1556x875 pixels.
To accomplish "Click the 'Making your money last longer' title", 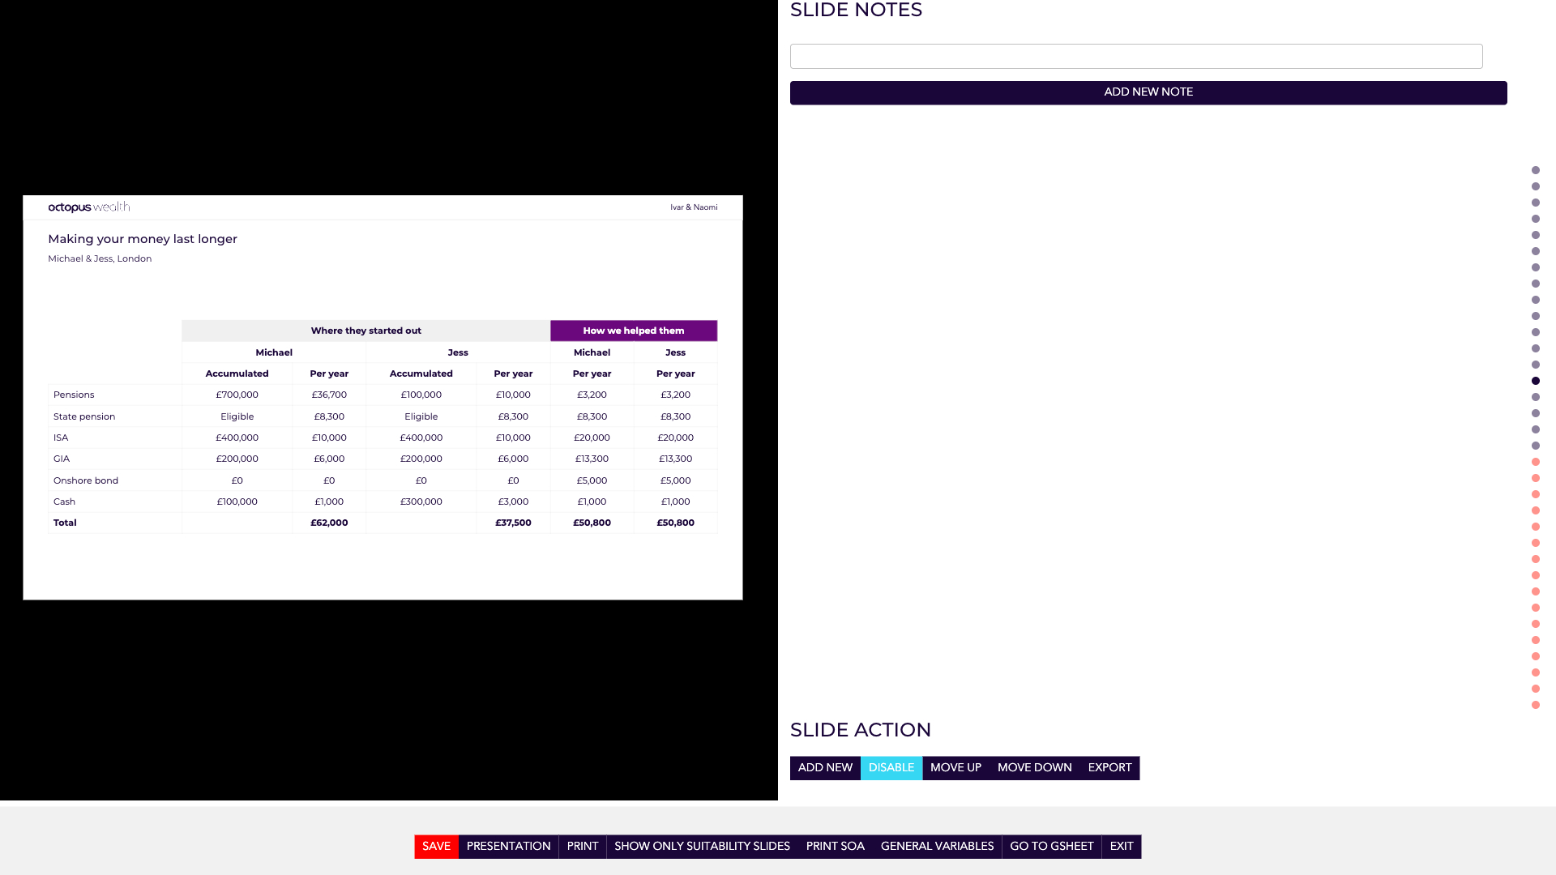I will 143,239.
